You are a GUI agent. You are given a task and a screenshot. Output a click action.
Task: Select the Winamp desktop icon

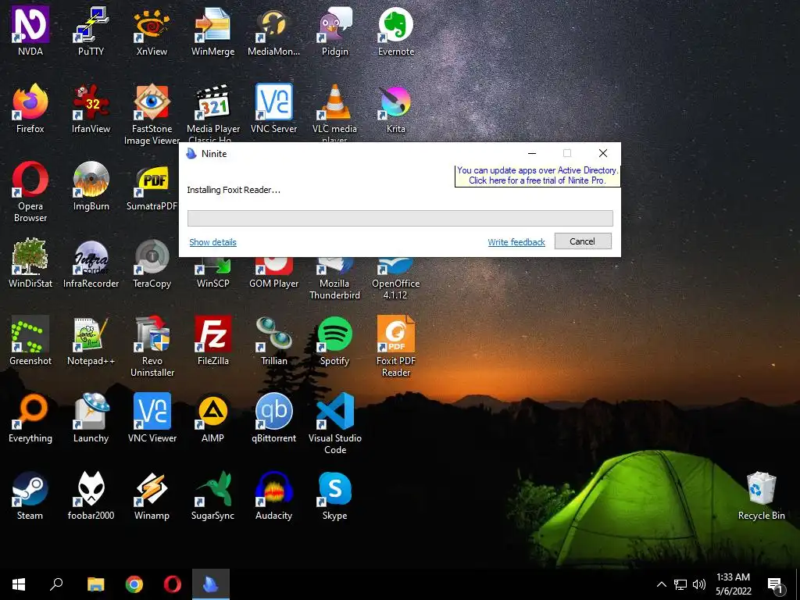152,489
